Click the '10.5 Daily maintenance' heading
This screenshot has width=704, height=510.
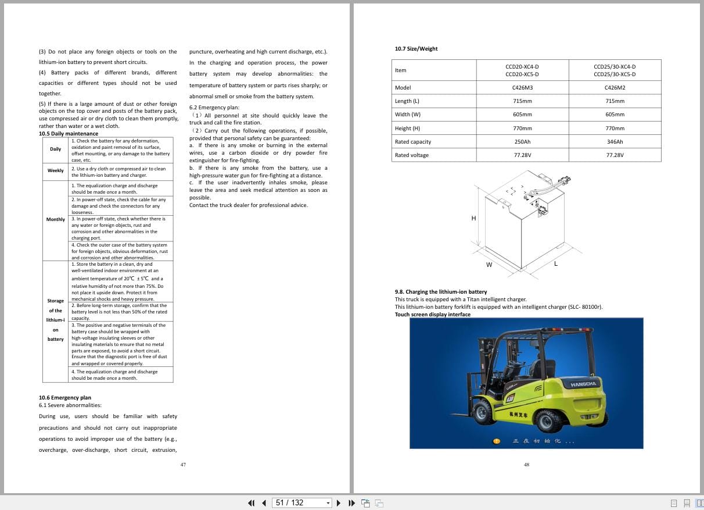(69, 134)
